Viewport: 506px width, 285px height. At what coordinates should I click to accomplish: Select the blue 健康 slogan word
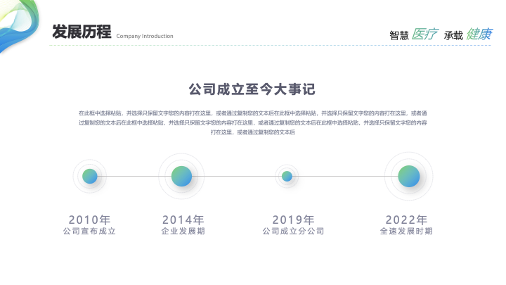(479, 34)
